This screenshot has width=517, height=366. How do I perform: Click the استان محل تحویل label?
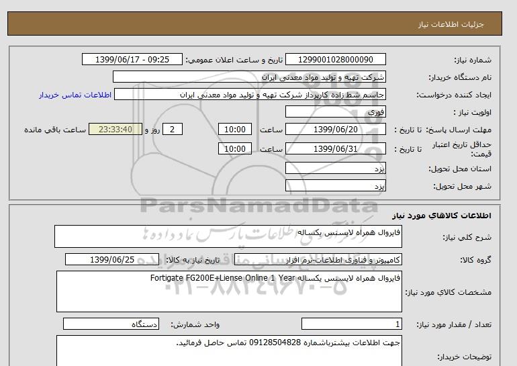(x=460, y=169)
